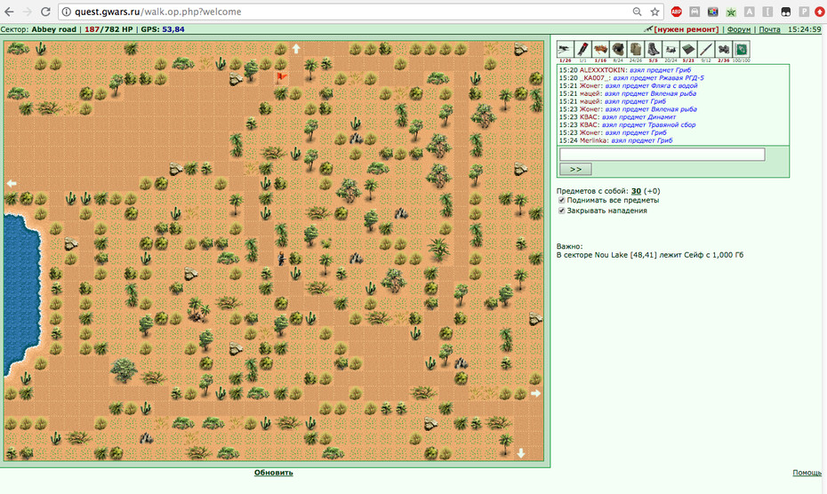Click the [нужен ремонт] repair link
The image size is (827, 494).
tap(686, 29)
